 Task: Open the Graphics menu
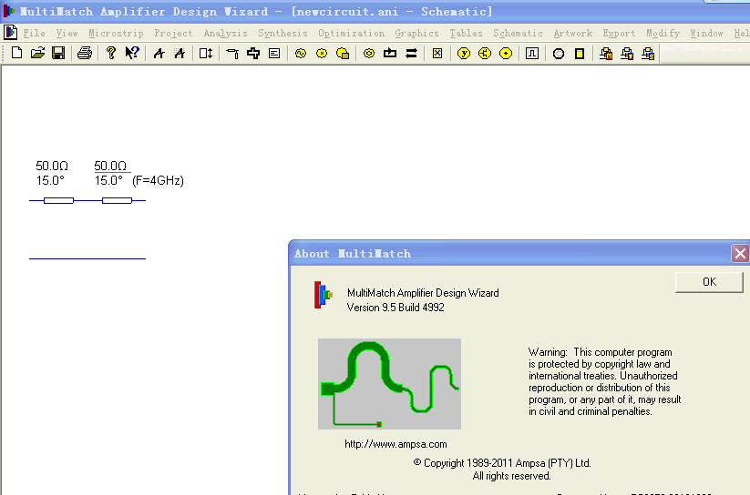416,33
